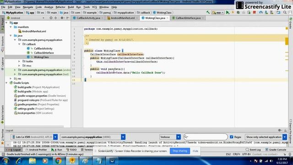Open the Android Profiler tool window button
The image size is (293, 165).
[36, 150]
